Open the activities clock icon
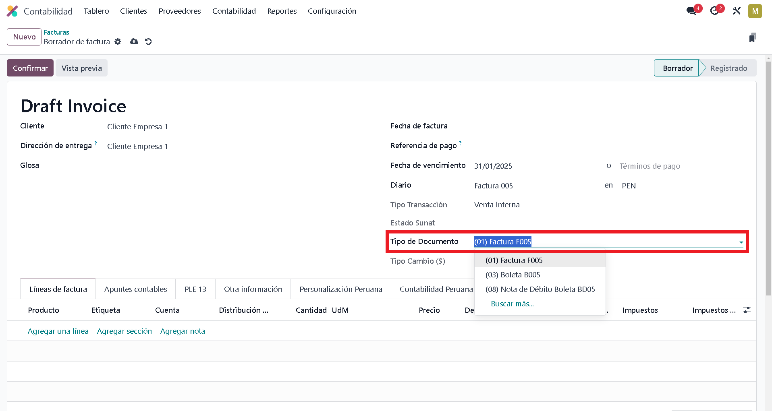 click(x=714, y=11)
